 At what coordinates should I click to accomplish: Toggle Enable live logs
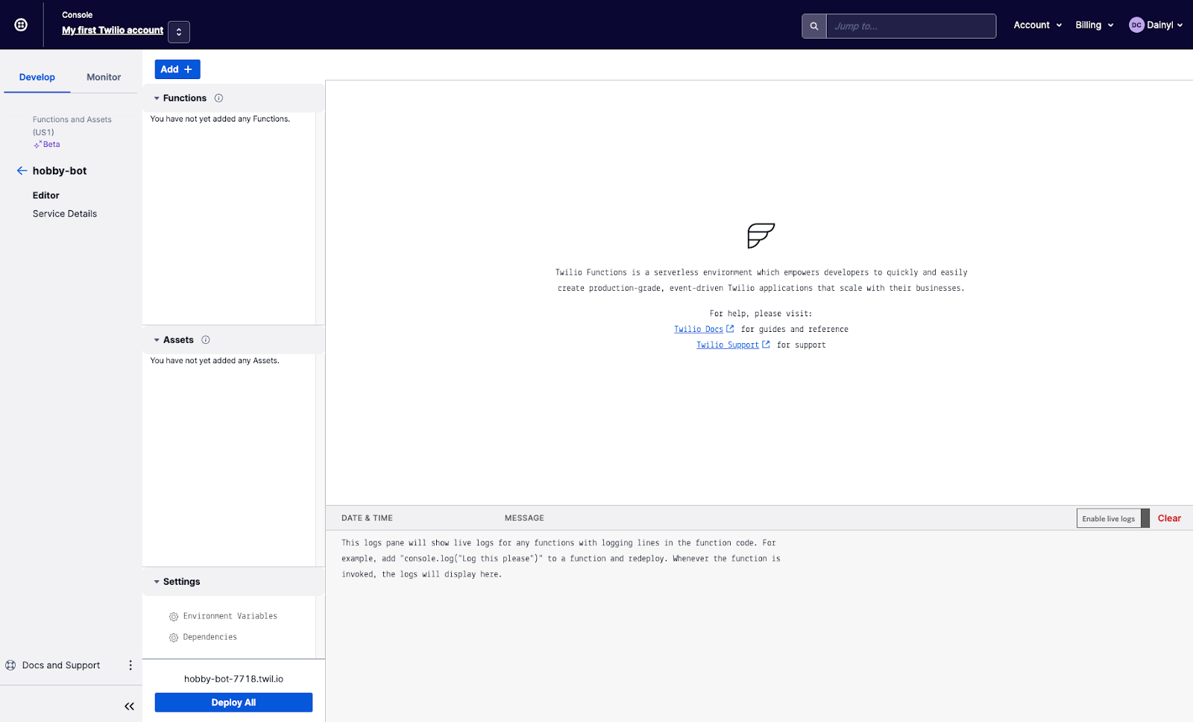click(1113, 518)
